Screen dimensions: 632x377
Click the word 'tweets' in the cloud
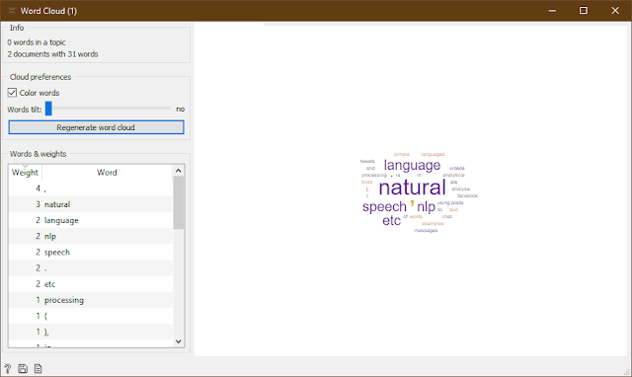click(x=367, y=161)
